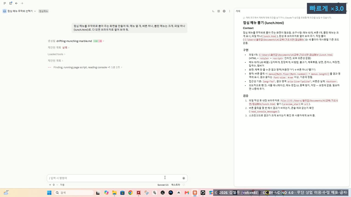
Task: Click the preview panel icon beside the terminal
Action: (219, 11)
